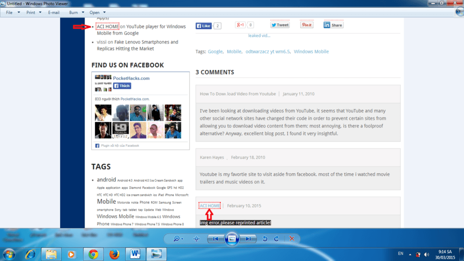Go to next photo
The image size is (464, 261).
point(248,239)
